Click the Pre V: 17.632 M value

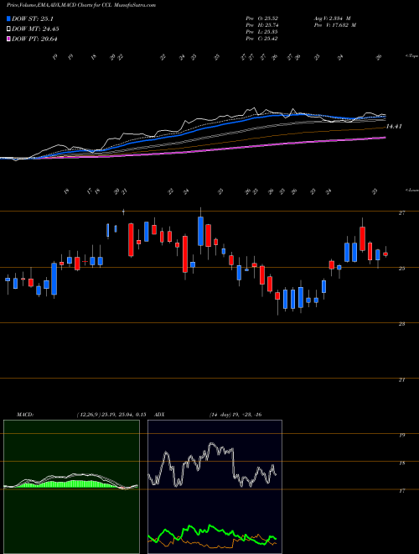pos(334,25)
